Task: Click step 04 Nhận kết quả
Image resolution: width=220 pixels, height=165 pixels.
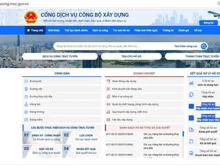Action: click(82, 151)
